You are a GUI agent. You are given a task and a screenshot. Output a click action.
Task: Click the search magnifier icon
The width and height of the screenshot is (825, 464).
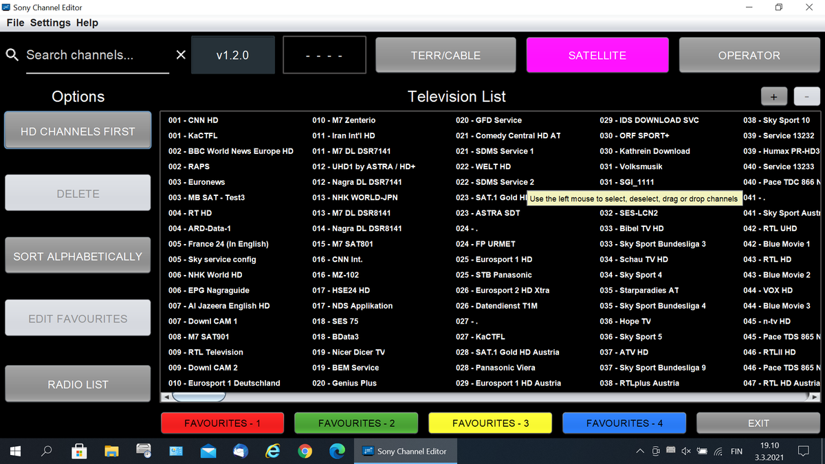pyautogui.click(x=12, y=55)
